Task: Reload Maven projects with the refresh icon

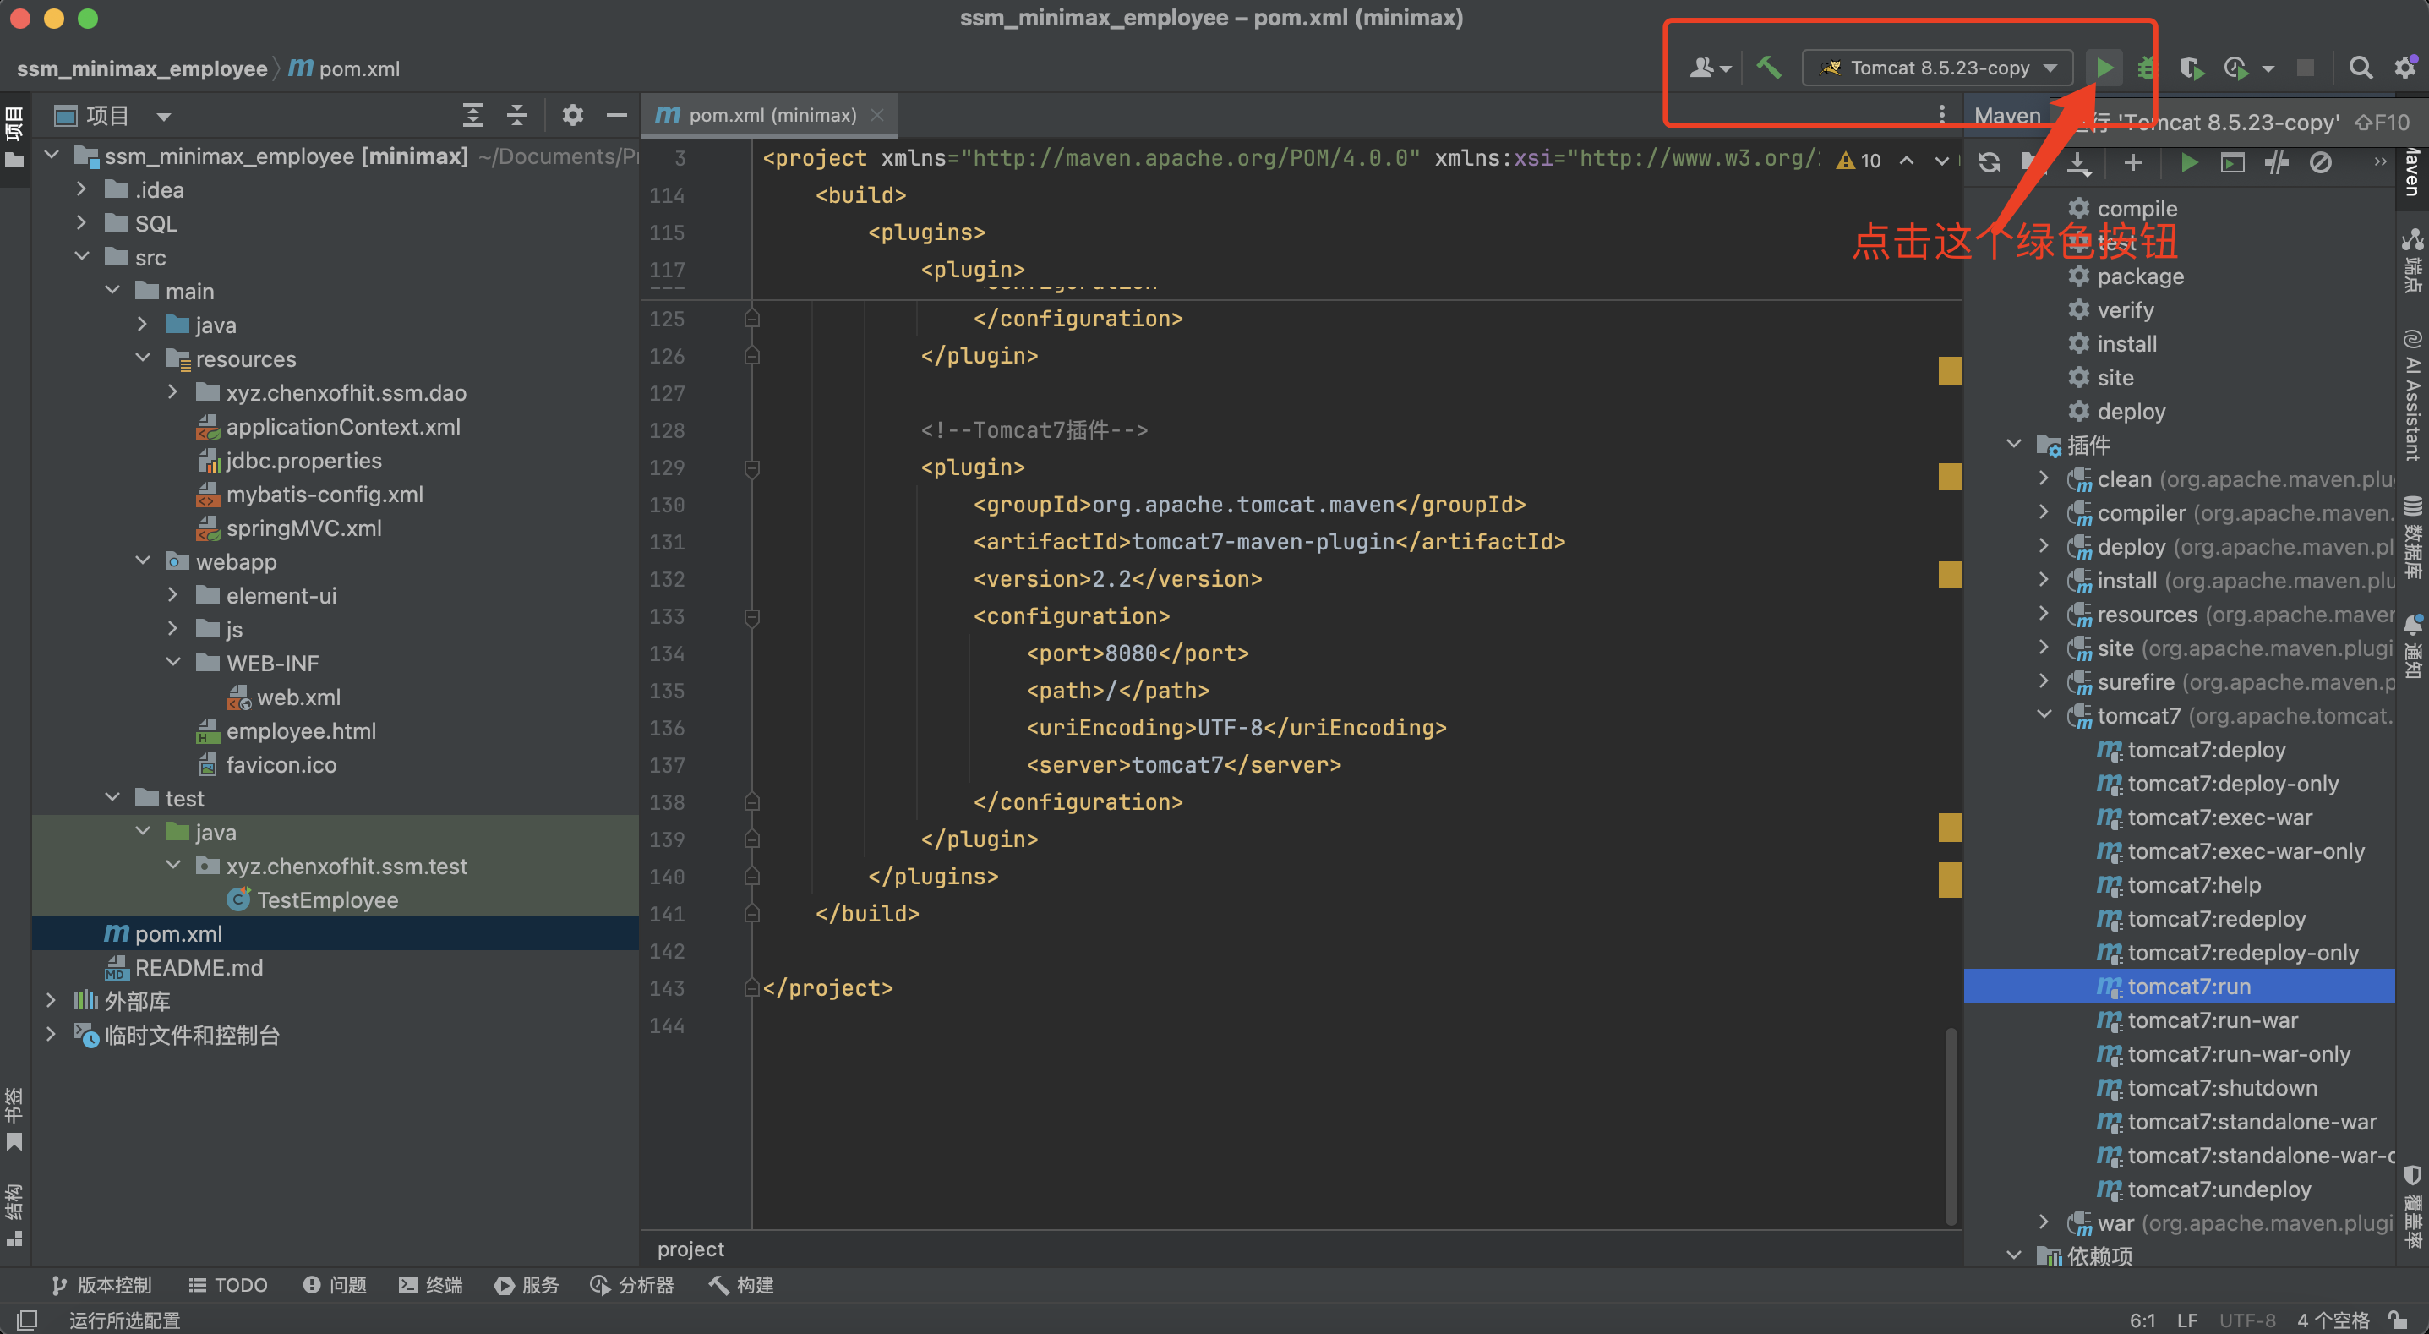Action: tap(1990, 163)
